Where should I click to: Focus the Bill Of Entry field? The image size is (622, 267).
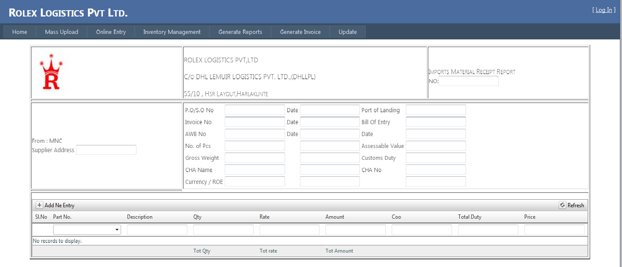pos(436,122)
